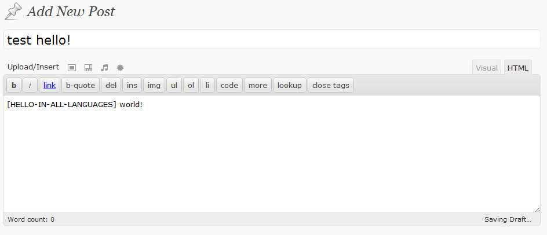
Task: Click the pushpin icon beside Add New Post
Action: pos(13,12)
